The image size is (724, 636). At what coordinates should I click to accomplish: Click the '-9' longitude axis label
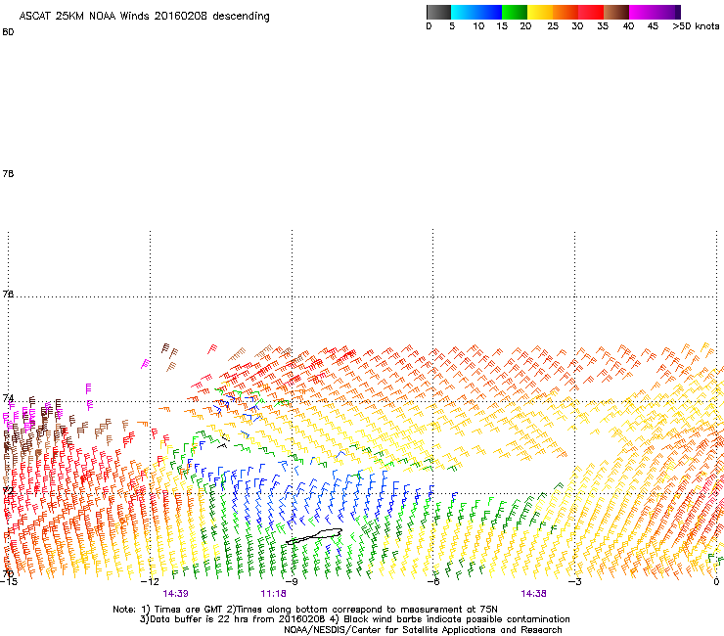(x=292, y=582)
